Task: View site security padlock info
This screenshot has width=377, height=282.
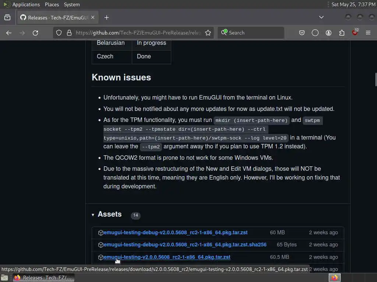Action: tap(69, 33)
